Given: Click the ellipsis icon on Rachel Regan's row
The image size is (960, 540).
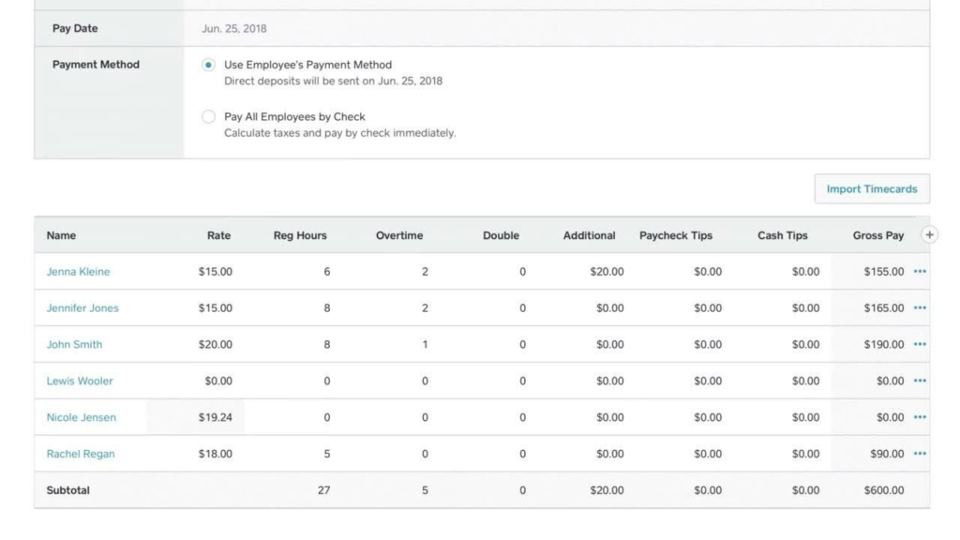Looking at the screenshot, I should [x=921, y=453].
